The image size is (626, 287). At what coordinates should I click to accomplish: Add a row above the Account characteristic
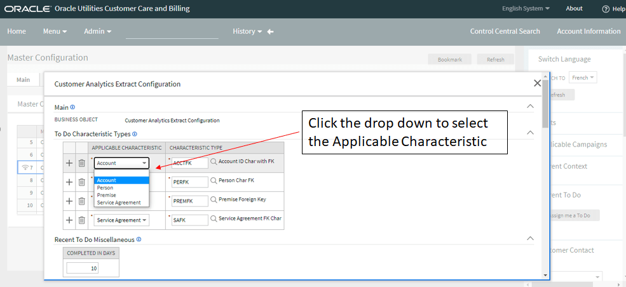coord(69,163)
